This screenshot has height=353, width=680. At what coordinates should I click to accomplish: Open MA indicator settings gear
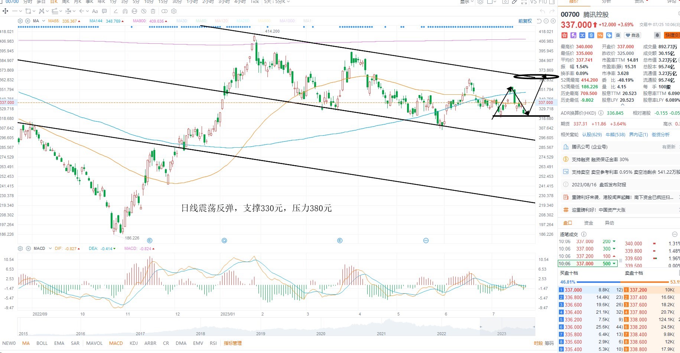coord(20,21)
